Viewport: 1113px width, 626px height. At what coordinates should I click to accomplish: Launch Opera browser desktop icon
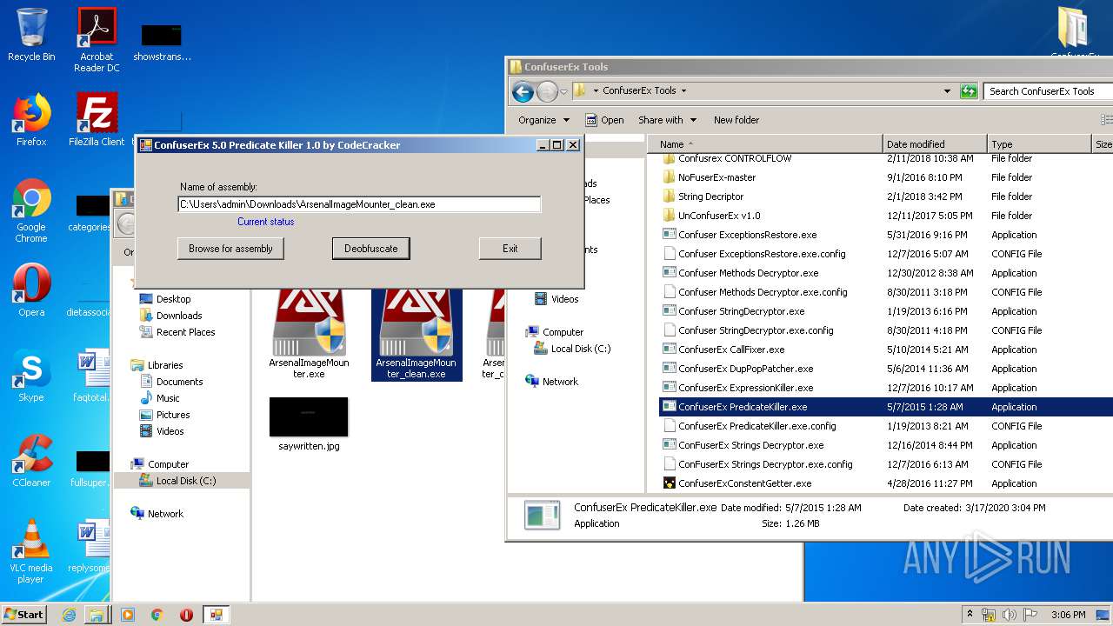coord(31,290)
